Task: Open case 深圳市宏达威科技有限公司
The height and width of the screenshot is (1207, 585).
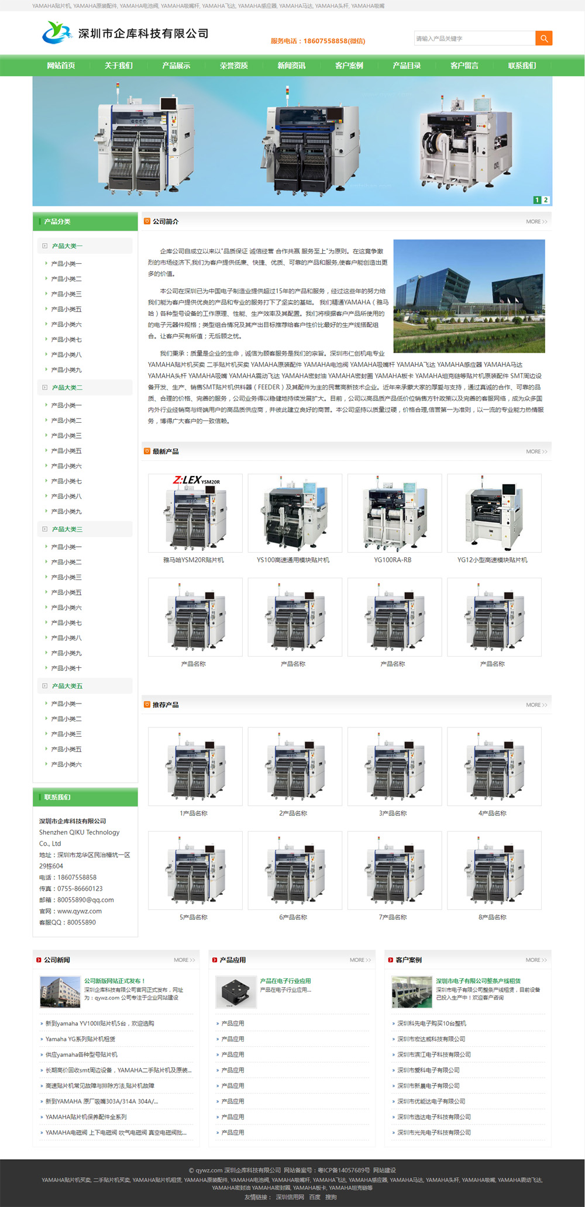Action: click(431, 1039)
